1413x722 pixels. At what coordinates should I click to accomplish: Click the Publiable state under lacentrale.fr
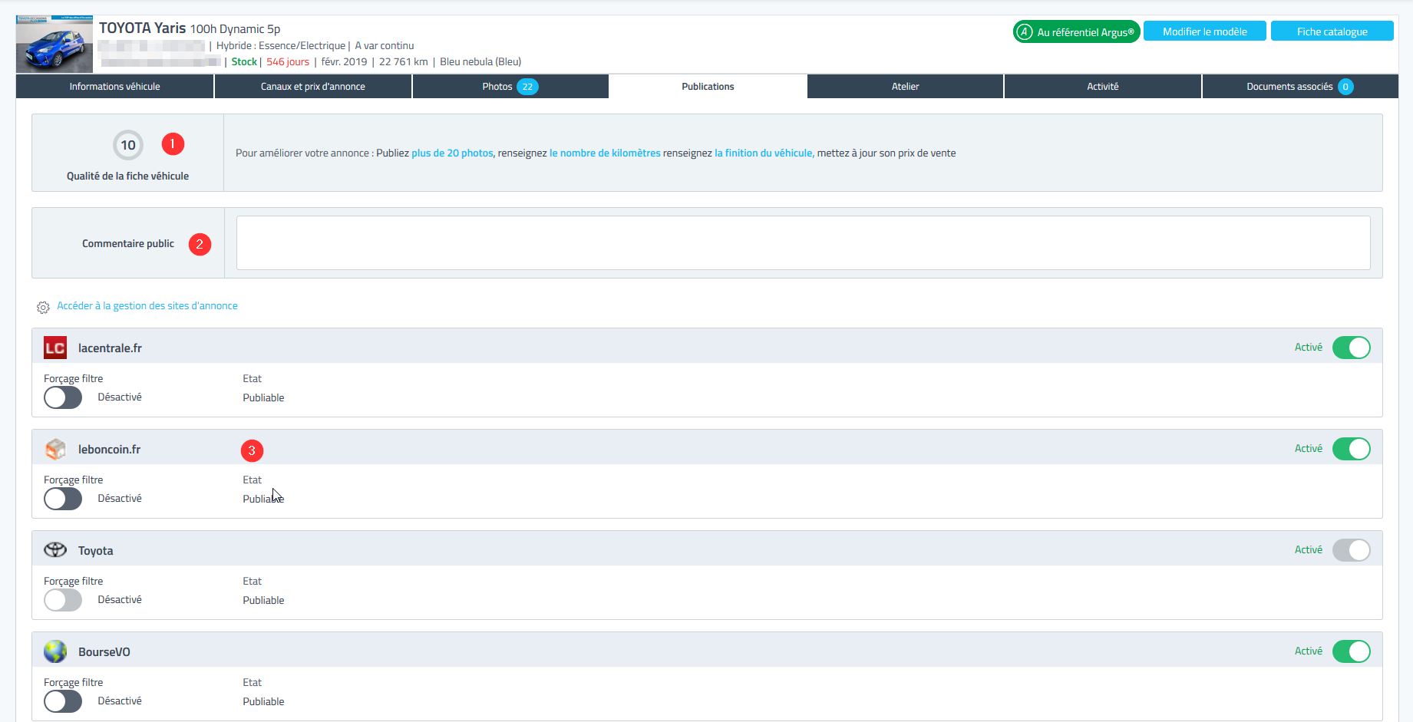[263, 398]
